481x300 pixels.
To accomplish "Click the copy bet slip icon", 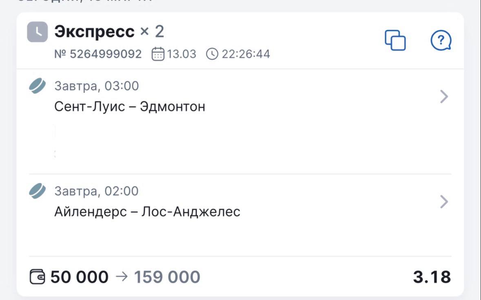I will (x=395, y=40).
